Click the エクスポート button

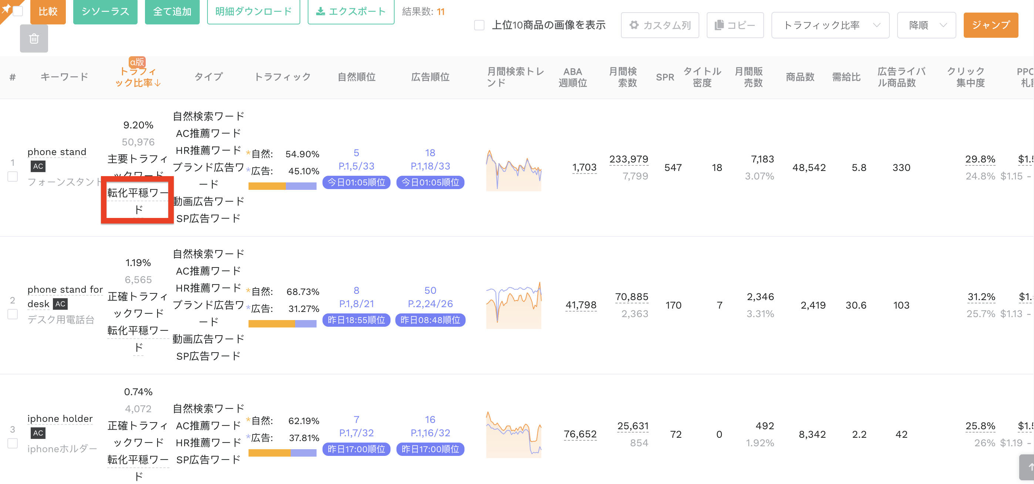[x=351, y=11]
